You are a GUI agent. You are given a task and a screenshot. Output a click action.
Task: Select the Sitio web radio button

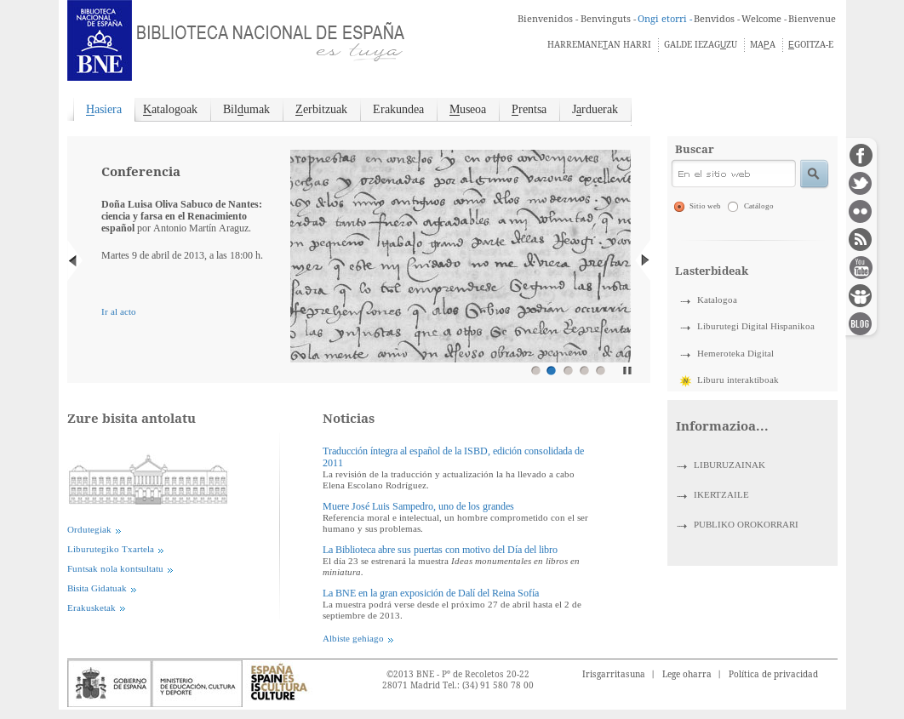point(679,207)
